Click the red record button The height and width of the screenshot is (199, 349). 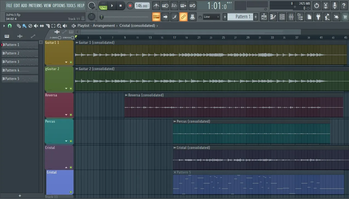[130, 5]
